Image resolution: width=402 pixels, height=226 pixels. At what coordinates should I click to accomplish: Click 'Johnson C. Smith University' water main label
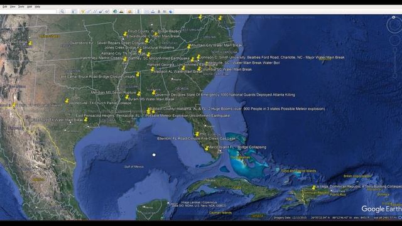pos(272,57)
